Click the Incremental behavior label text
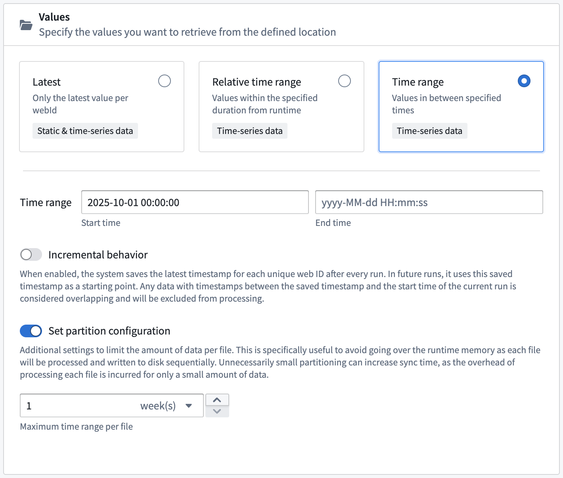Screen dimensions: 563x478 coord(98,254)
